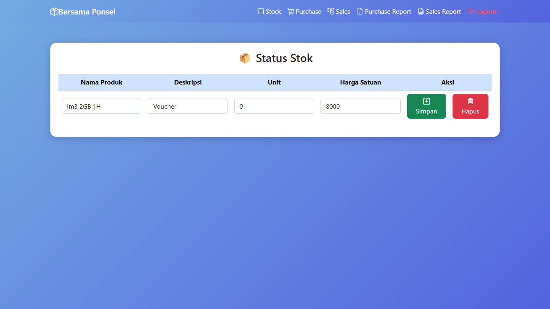Image resolution: width=550 pixels, height=309 pixels.
Task: Click the Deskripsi column header
Action: [x=188, y=82]
